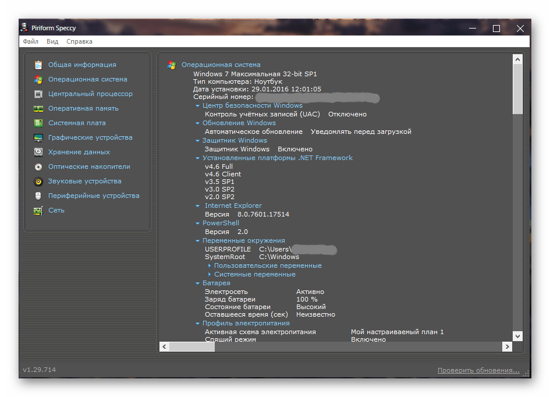The width and height of the screenshot is (550, 397).
Task: Click the vertical scrollbar thumb
Action: point(518,89)
